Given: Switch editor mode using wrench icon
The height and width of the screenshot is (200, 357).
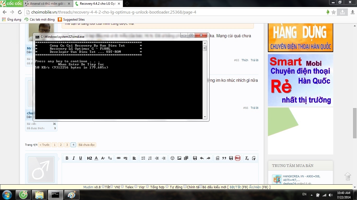Looking at the screenshot, I should point(254,158).
